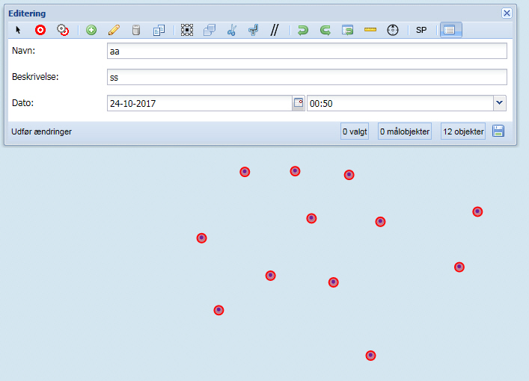529x381 pixels.
Task: Click the rightmost point marker on map
Action: [x=477, y=211]
